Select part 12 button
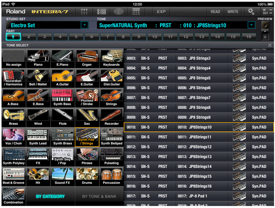 (186, 37)
